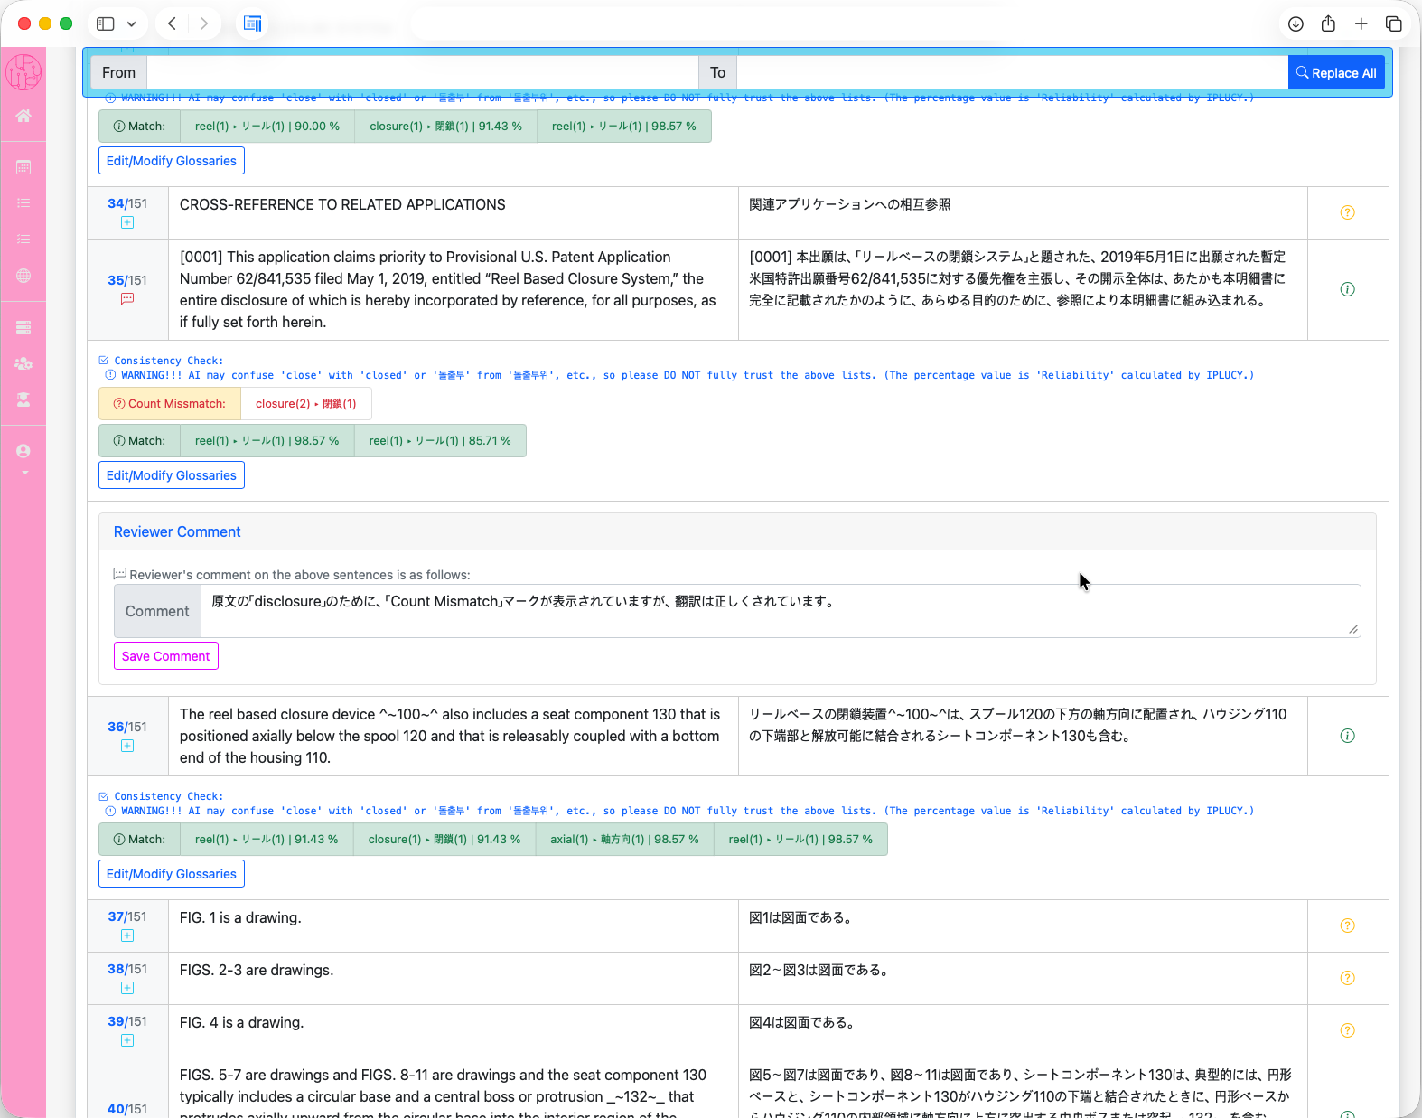Show tab overview icon
The height and width of the screenshot is (1118, 1422).
1393,23
